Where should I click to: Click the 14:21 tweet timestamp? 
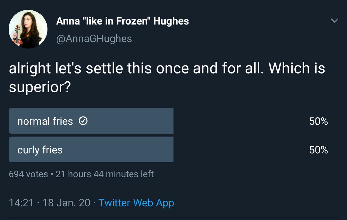point(21,203)
